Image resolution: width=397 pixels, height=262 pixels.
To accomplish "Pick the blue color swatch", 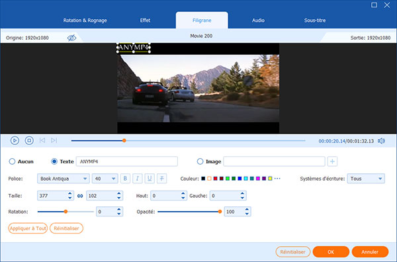I will click(x=240, y=179).
